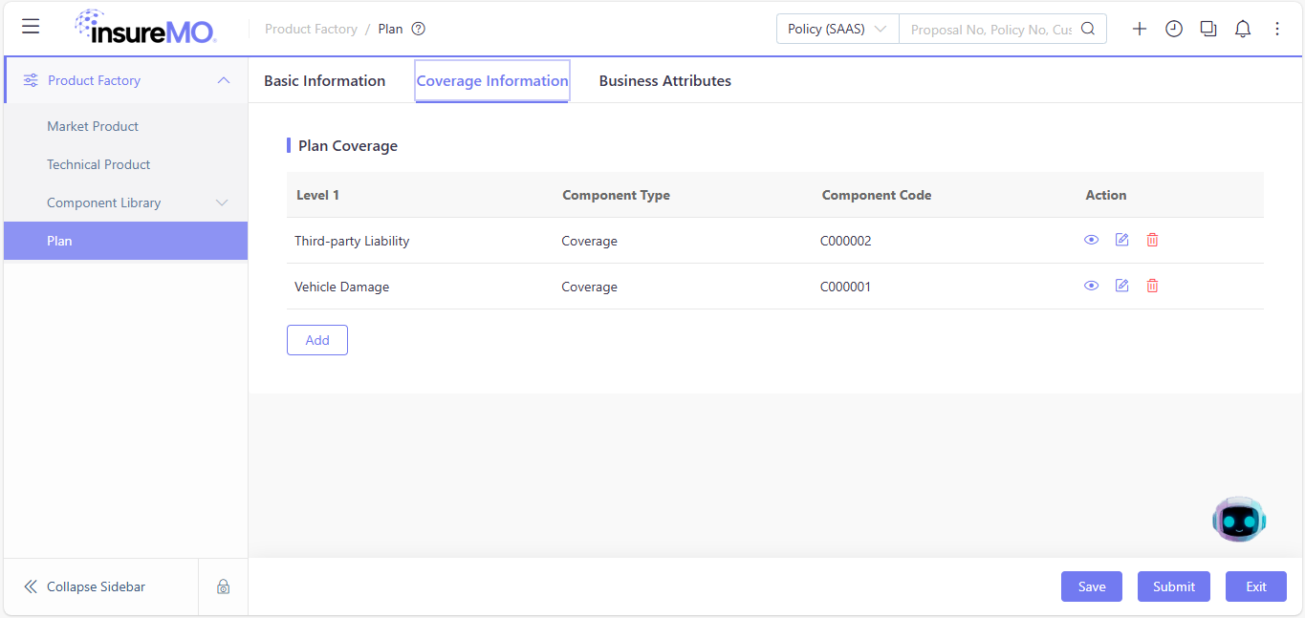Click the Vehicle Damage cell
The height and width of the screenshot is (618, 1305).
click(x=342, y=287)
